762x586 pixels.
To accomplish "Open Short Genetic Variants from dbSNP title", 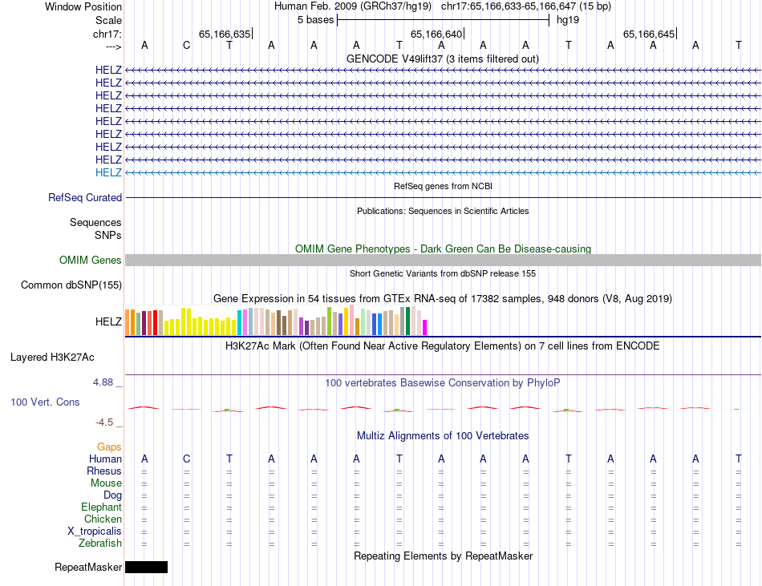I will click(x=443, y=273).
